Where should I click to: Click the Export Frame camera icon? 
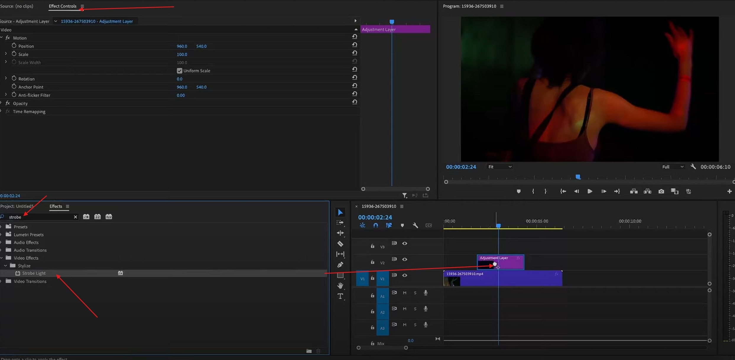[x=661, y=191]
